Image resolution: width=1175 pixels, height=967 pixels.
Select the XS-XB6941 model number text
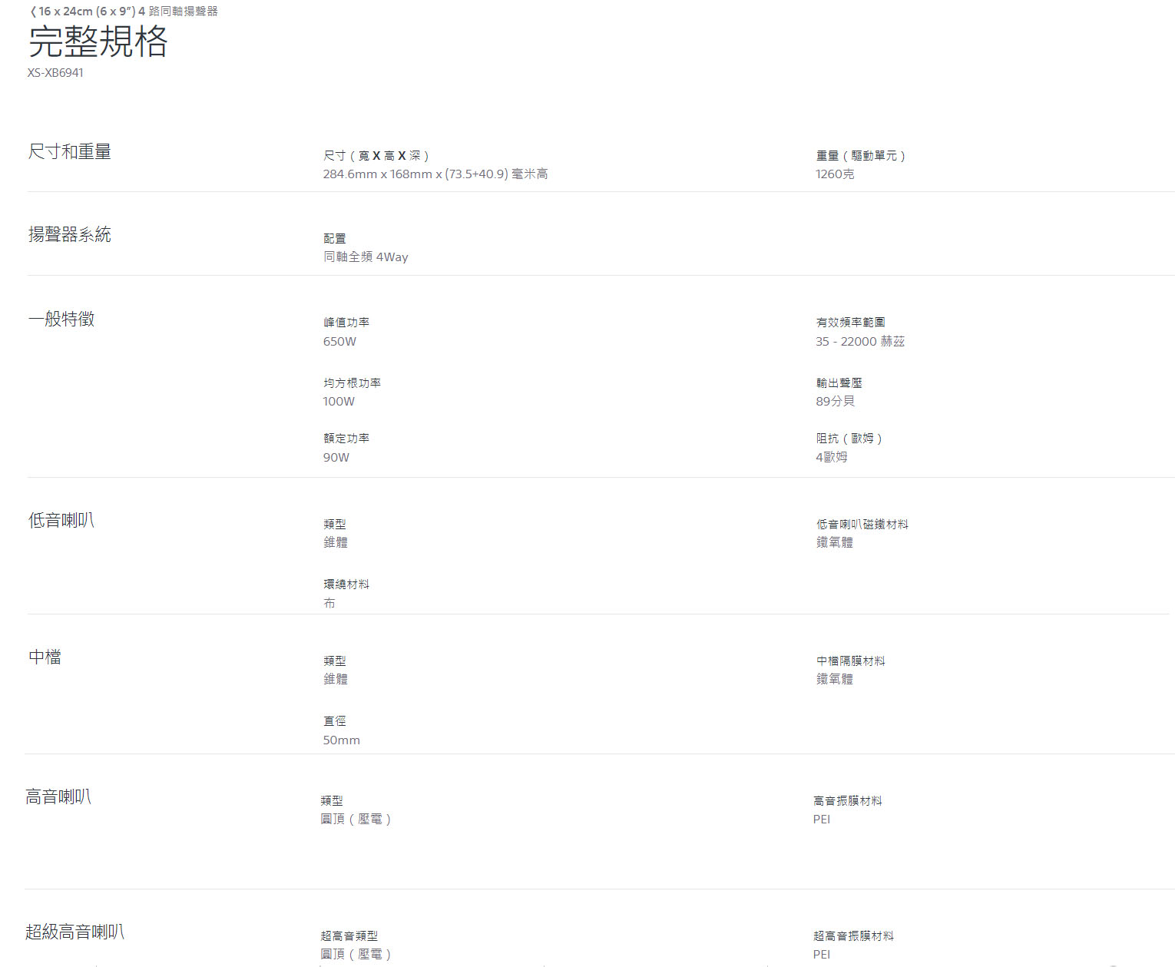pyautogui.click(x=55, y=73)
